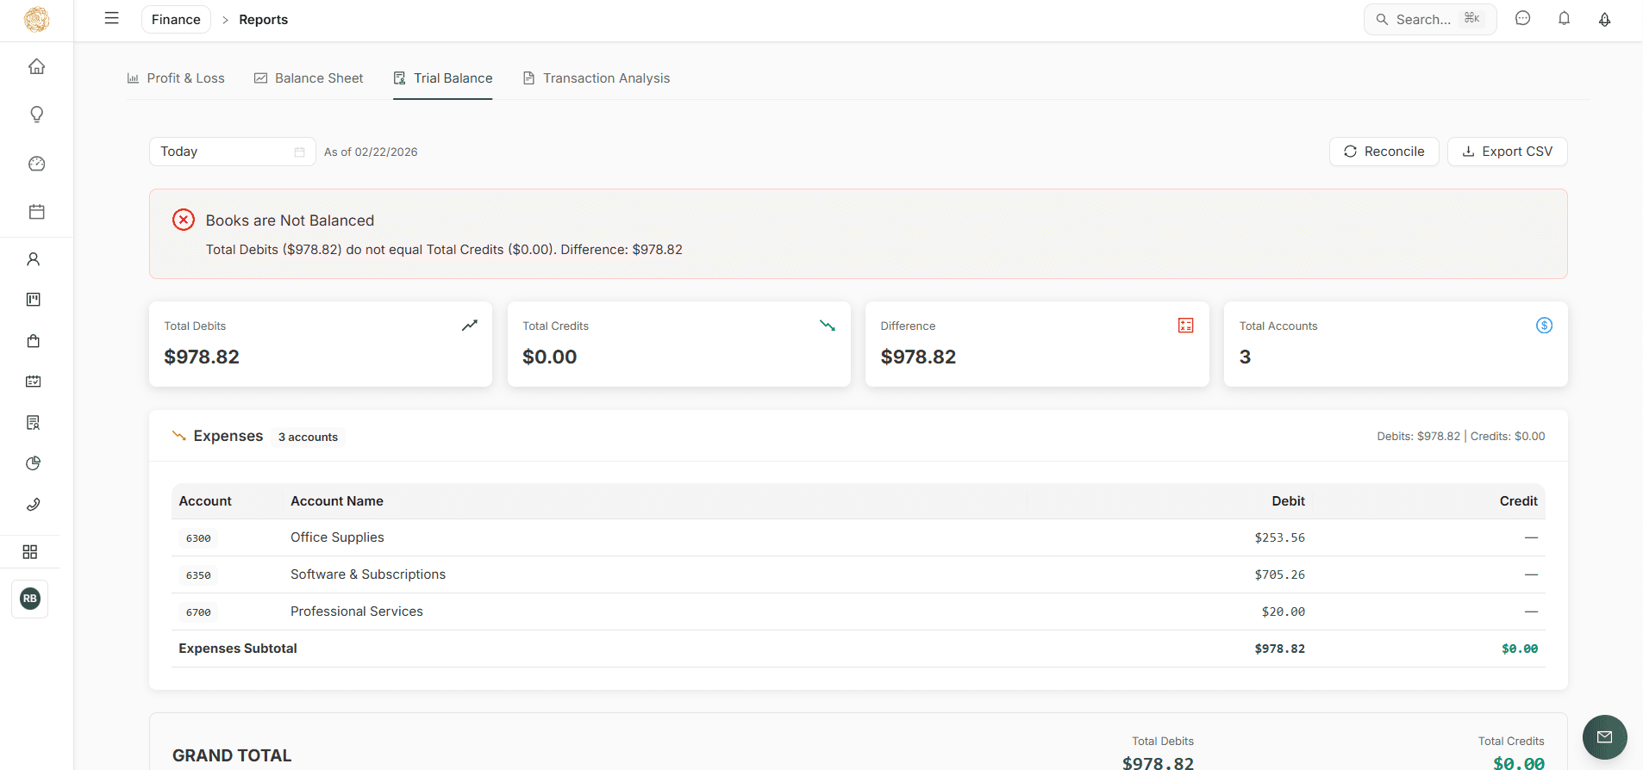Open the RB user avatar menu
The height and width of the screenshot is (770, 1643).
click(x=30, y=599)
